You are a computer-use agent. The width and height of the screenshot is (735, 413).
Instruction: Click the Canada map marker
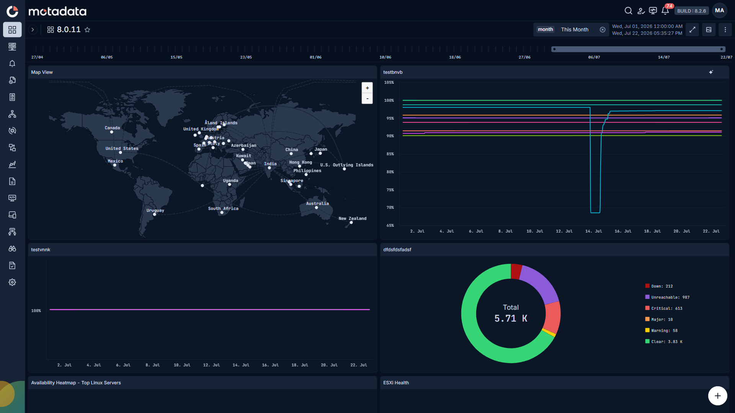click(111, 132)
